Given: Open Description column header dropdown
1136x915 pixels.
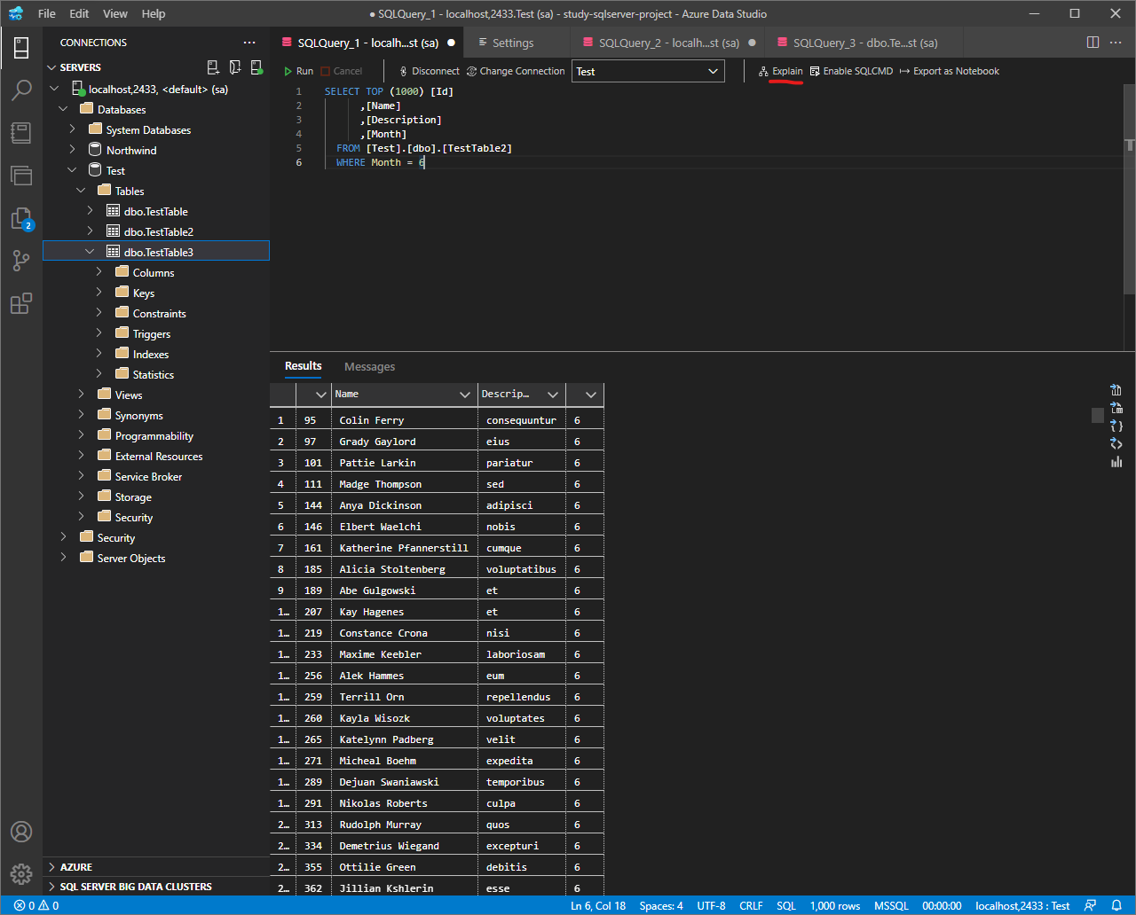Looking at the screenshot, I should pyautogui.click(x=553, y=395).
